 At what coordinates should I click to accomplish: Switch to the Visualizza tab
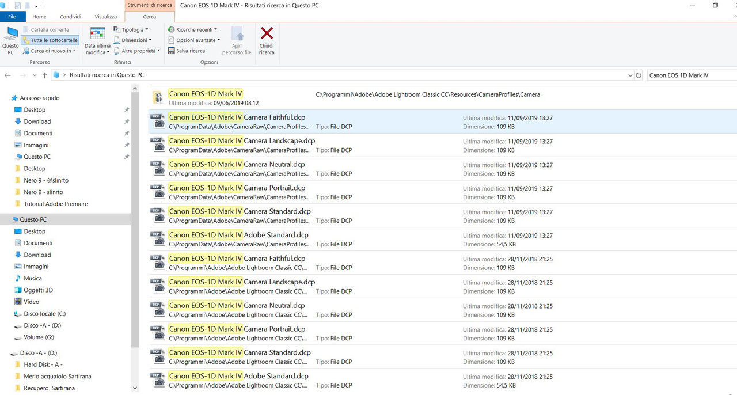click(106, 17)
